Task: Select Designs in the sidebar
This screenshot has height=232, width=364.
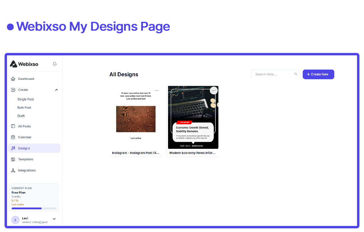Action: pos(34,148)
